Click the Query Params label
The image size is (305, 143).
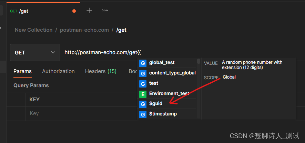pyautogui.click(x=31, y=85)
